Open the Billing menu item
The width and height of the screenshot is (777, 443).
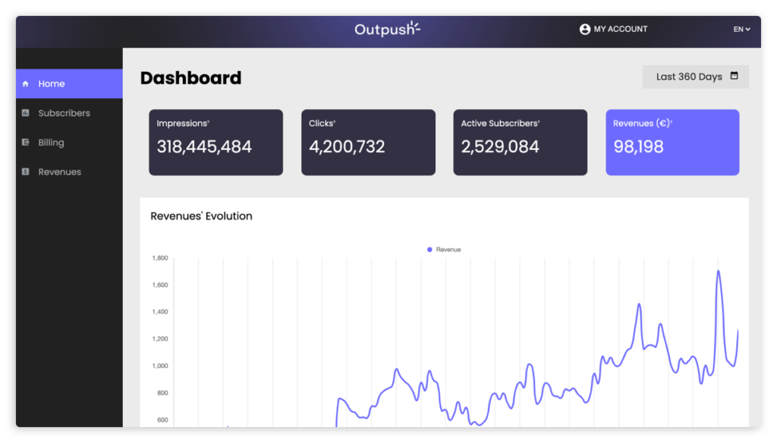click(x=51, y=142)
